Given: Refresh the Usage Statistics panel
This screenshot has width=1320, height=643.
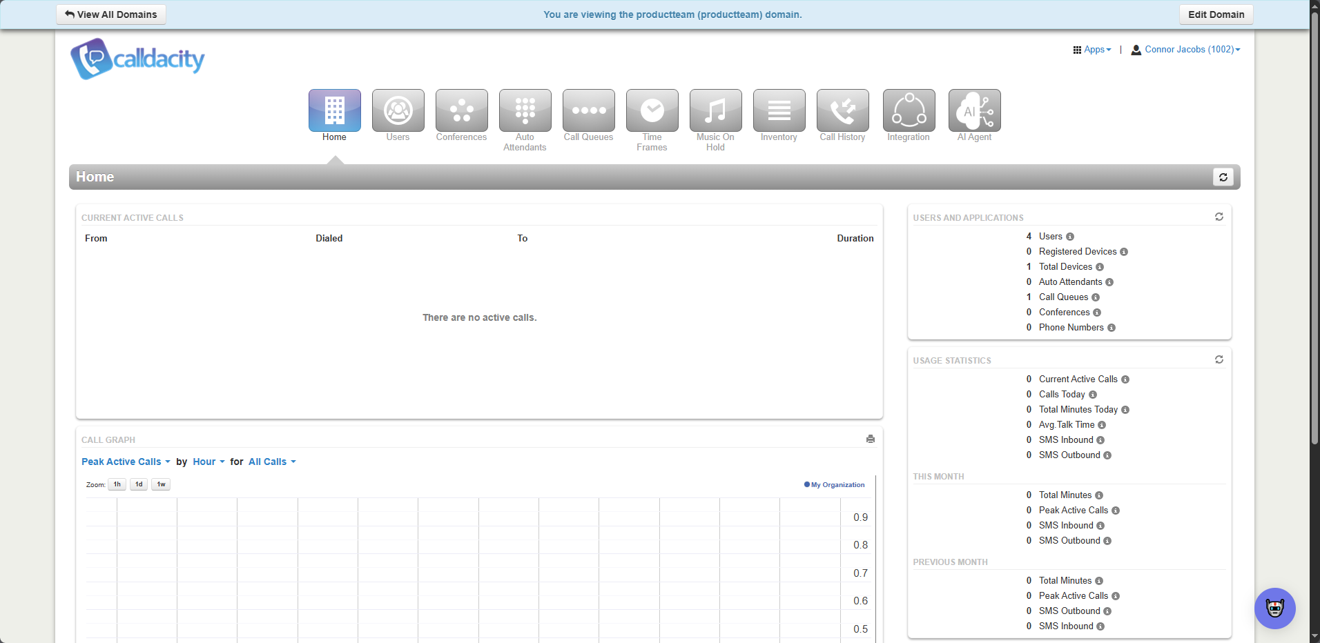Looking at the screenshot, I should coord(1219,359).
